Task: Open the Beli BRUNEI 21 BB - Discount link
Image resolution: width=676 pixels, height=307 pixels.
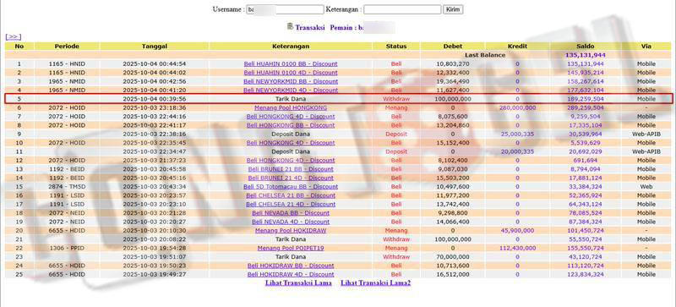Action: point(291,169)
